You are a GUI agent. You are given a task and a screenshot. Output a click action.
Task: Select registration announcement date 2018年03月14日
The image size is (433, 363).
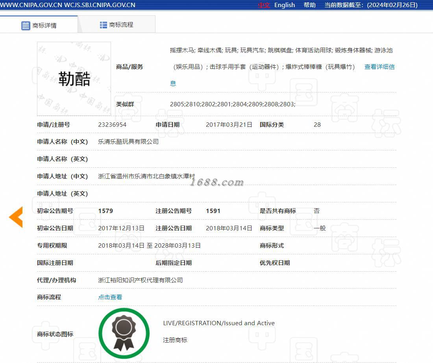pyautogui.click(x=229, y=228)
